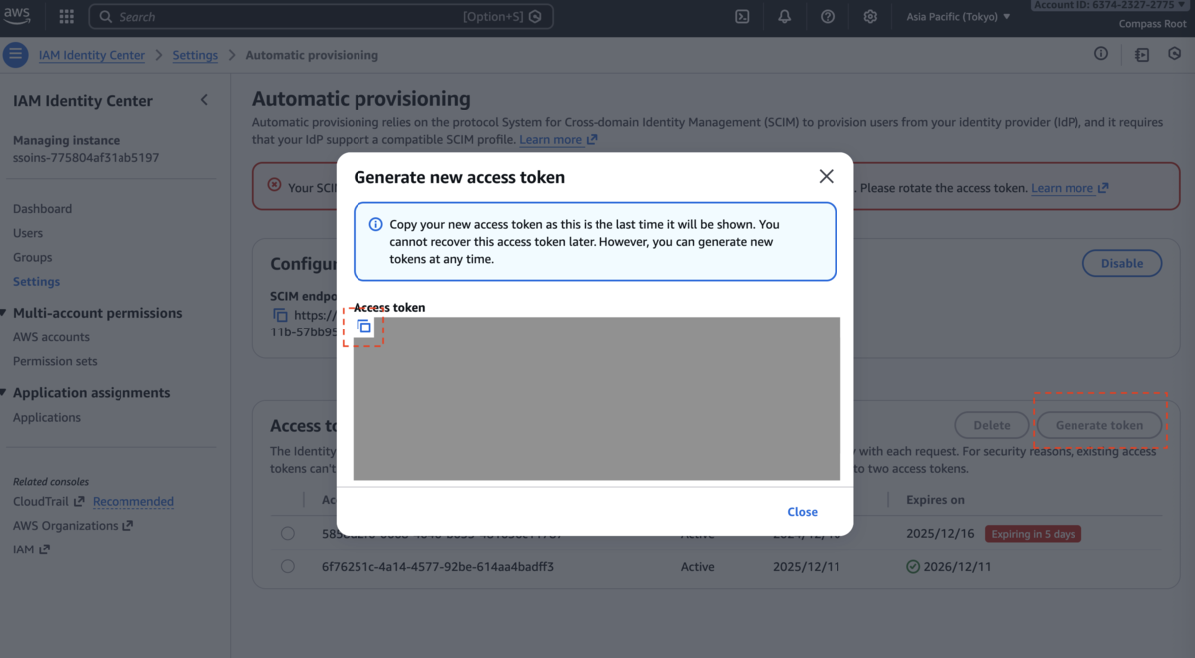1195x658 pixels.
Task: Open Groups in sidebar
Action: pyautogui.click(x=32, y=257)
